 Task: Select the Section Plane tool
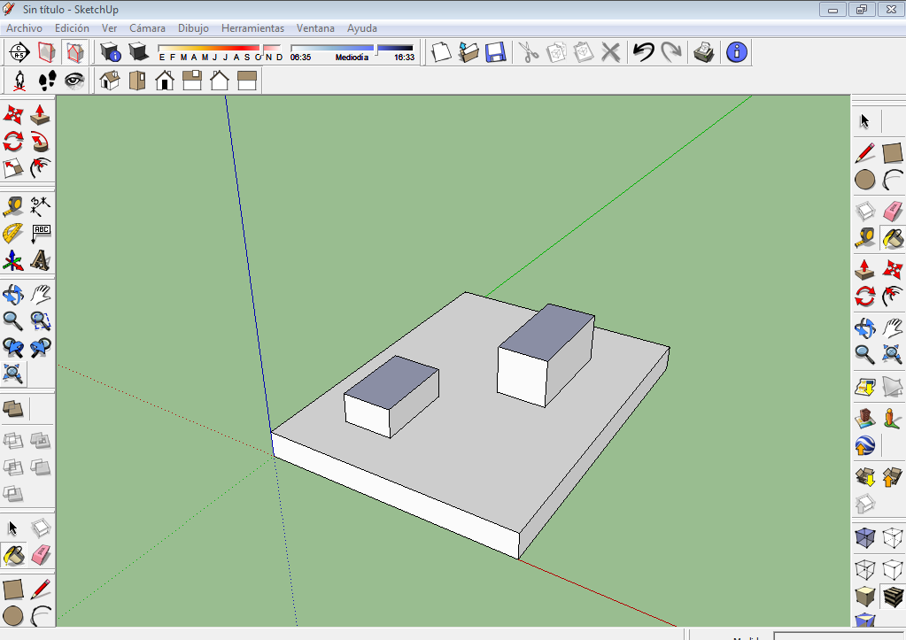tap(19, 52)
